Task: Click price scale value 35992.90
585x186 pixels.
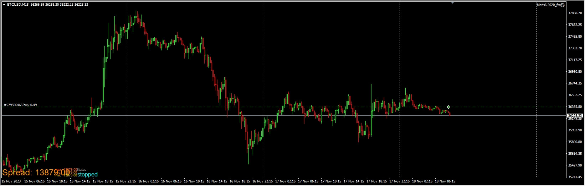Action: pos(575,130)
